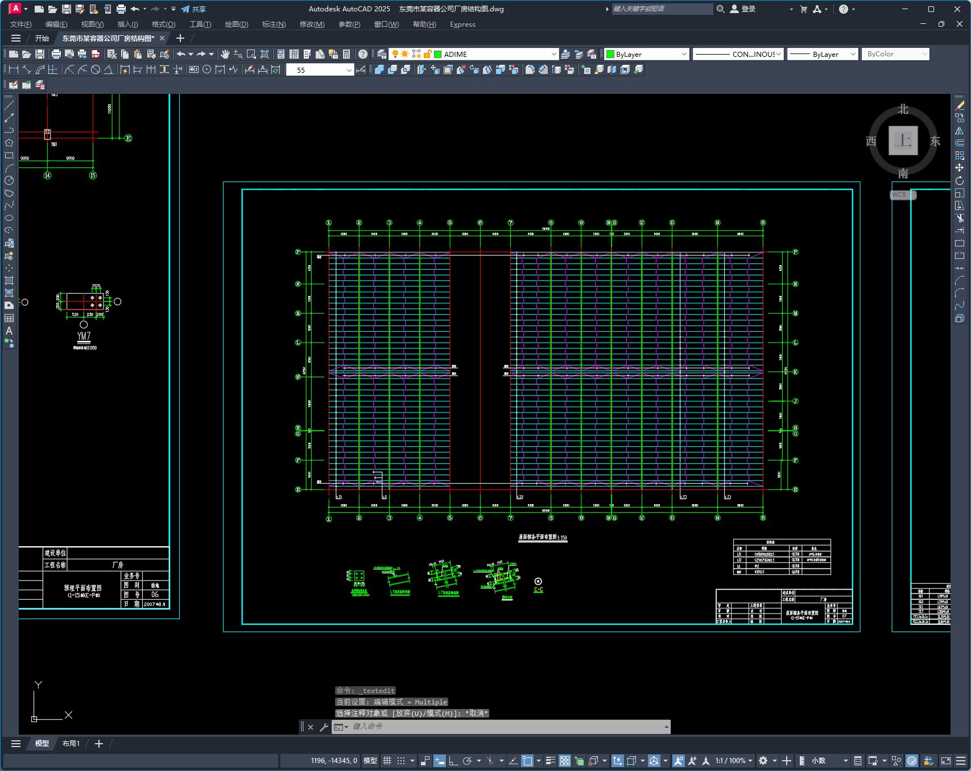Expand the ADIME layer dropdown
The width and height of the screenshot is (971, 771).
tap(553, 54)
